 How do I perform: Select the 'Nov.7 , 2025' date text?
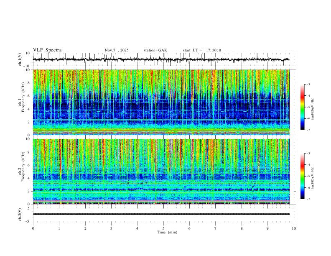click(x=117, y=50)
